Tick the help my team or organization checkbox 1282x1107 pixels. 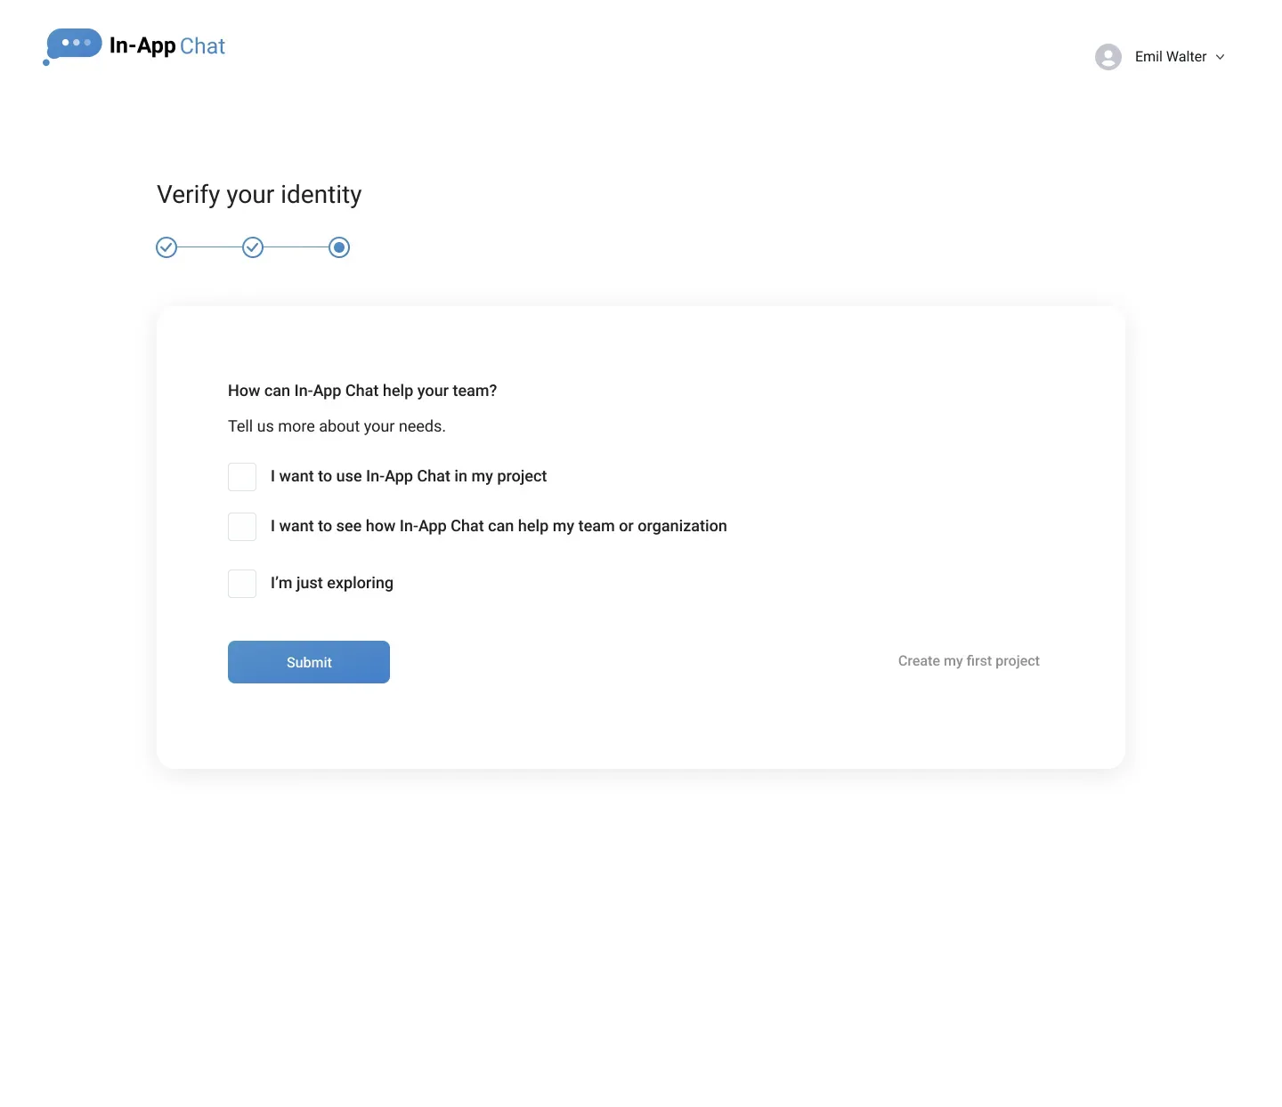pos(242,527)
